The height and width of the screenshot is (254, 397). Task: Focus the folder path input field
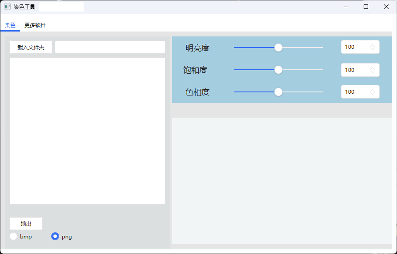click(x=110, y=47)
